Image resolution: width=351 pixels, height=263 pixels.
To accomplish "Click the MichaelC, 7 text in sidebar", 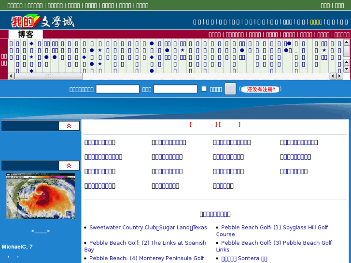I will [x=17, y=247].
